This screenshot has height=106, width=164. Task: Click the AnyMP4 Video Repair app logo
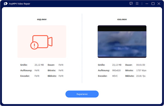(6, 4)
